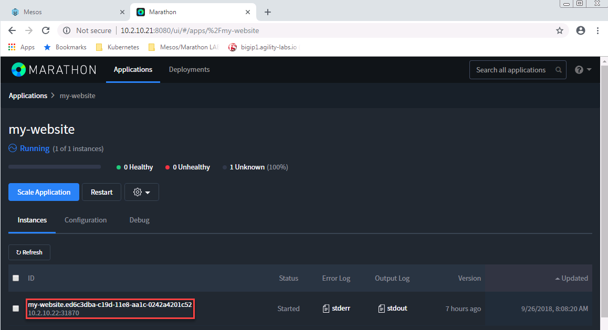Bookmark this page with the star icon
This screenshot has width=608, height=330.
tap(560, 30)
